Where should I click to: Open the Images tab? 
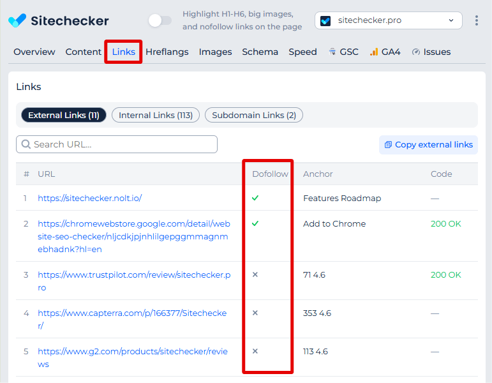[215, 52]
